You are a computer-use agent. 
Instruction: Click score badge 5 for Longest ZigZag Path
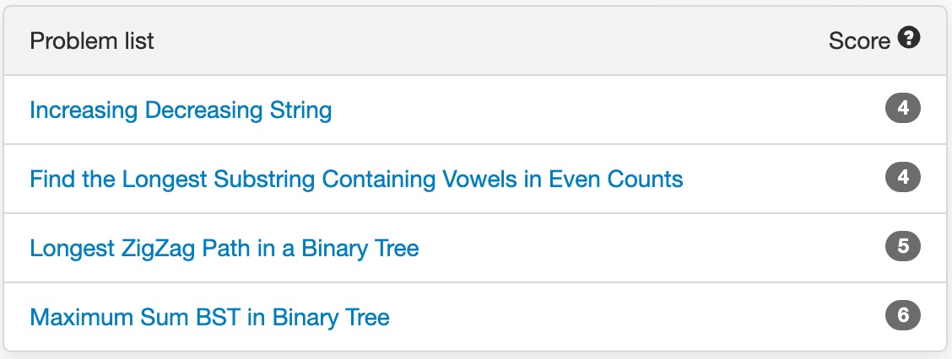902,247
